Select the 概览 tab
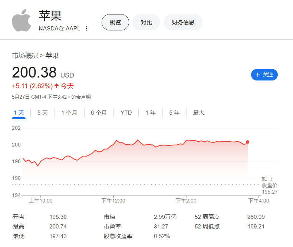This screenshot has height=247, width=293. pos(115,22)
